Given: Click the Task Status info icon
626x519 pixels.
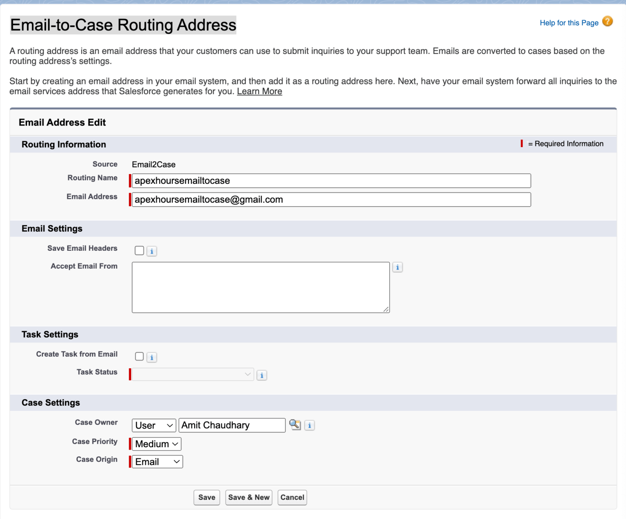Looking at the screenshot, I should [262, 375].
